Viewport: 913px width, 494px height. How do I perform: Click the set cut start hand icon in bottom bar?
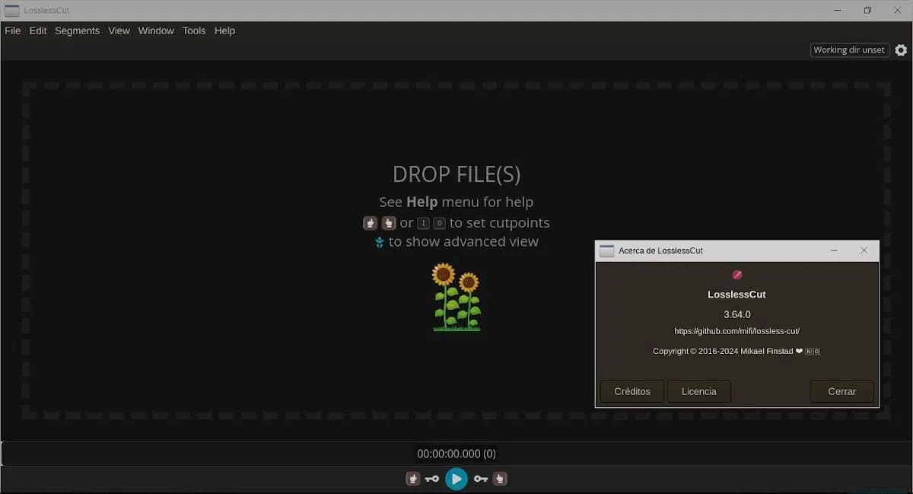pyautogui.click(x=412, y=479)
